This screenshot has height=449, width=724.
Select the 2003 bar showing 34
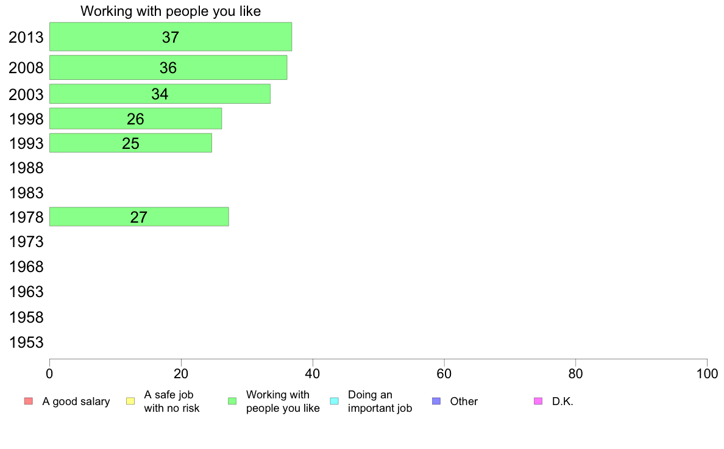coord(160,94)
